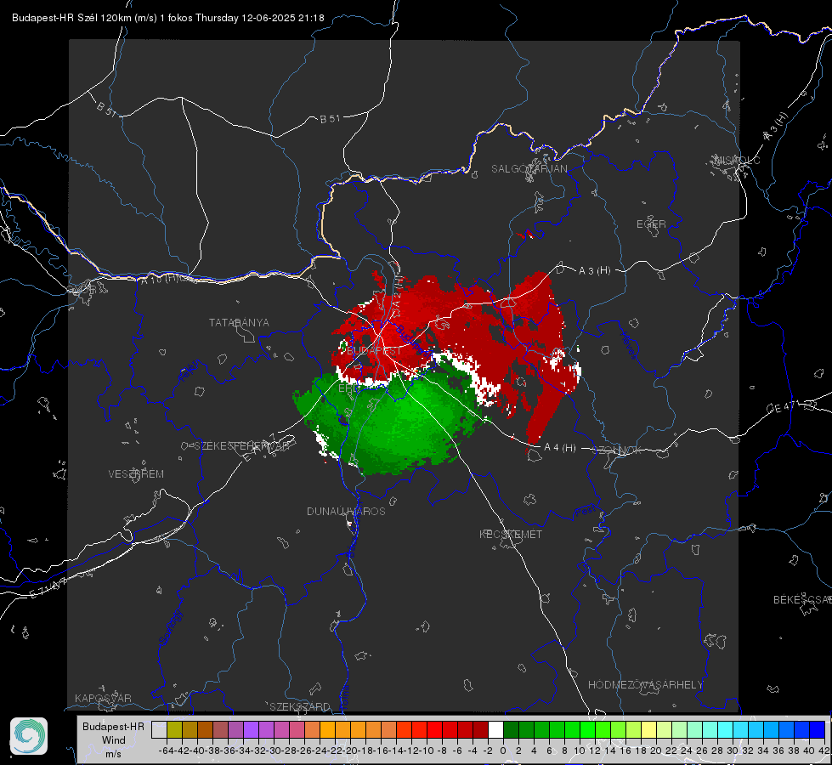
Task: Click the MISKOLC city label
Action: tap(737, 160)
